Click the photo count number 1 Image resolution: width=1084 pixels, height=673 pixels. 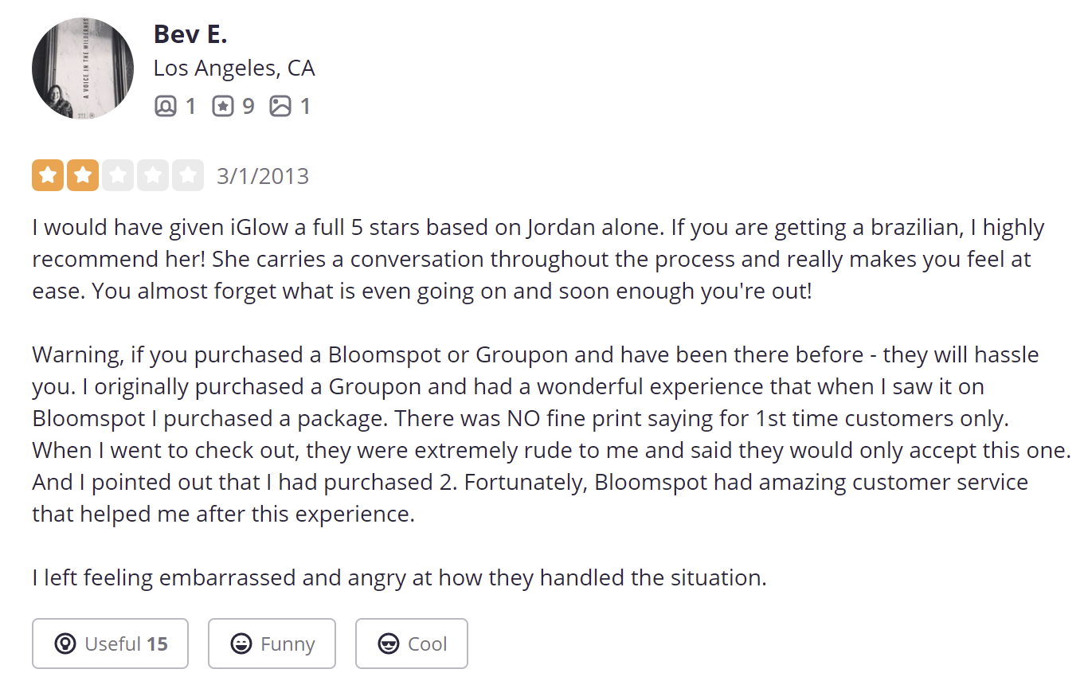(305, 106)
